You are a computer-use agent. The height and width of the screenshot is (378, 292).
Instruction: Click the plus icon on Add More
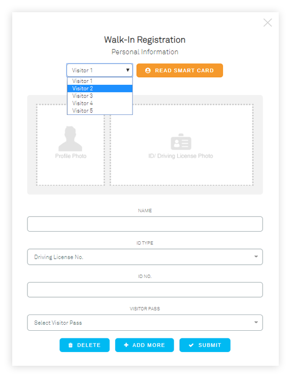point(126,345)
